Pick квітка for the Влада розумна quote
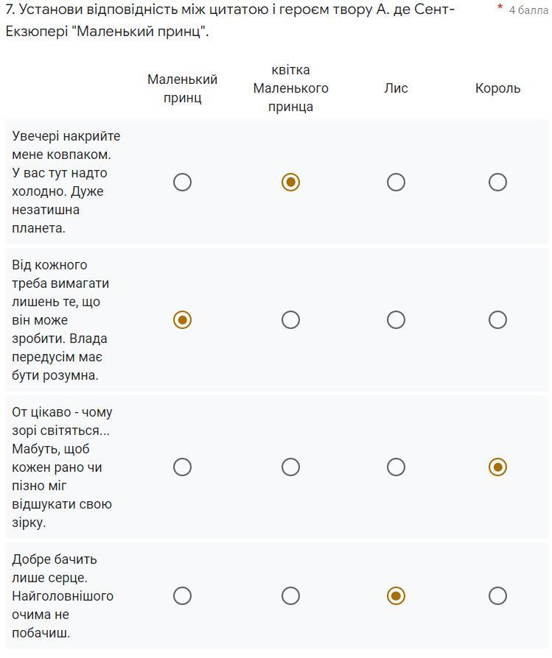The image size is (552, 658). click(290, 319)
